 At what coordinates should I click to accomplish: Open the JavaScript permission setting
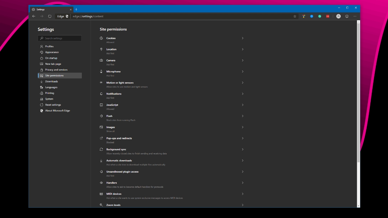click(112, 105)
